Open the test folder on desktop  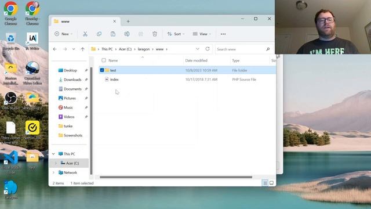coord(32,161)
